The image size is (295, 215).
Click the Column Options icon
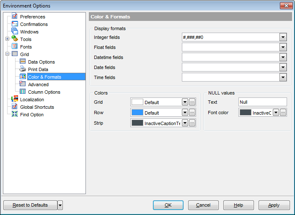tap(23, 92)
